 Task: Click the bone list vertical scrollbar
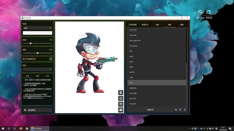pyautogui.click(x=186, y=67)
